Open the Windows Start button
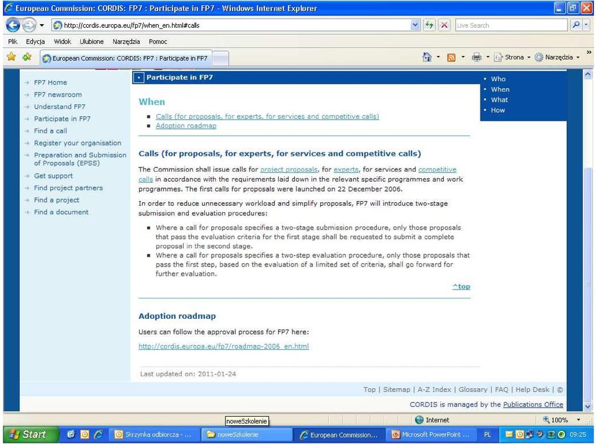This screenshot has width=596, height=444. [32, 435]
